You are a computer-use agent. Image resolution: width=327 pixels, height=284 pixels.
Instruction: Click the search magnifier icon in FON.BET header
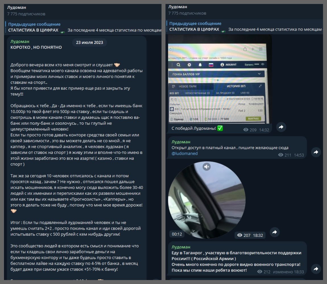178,65
